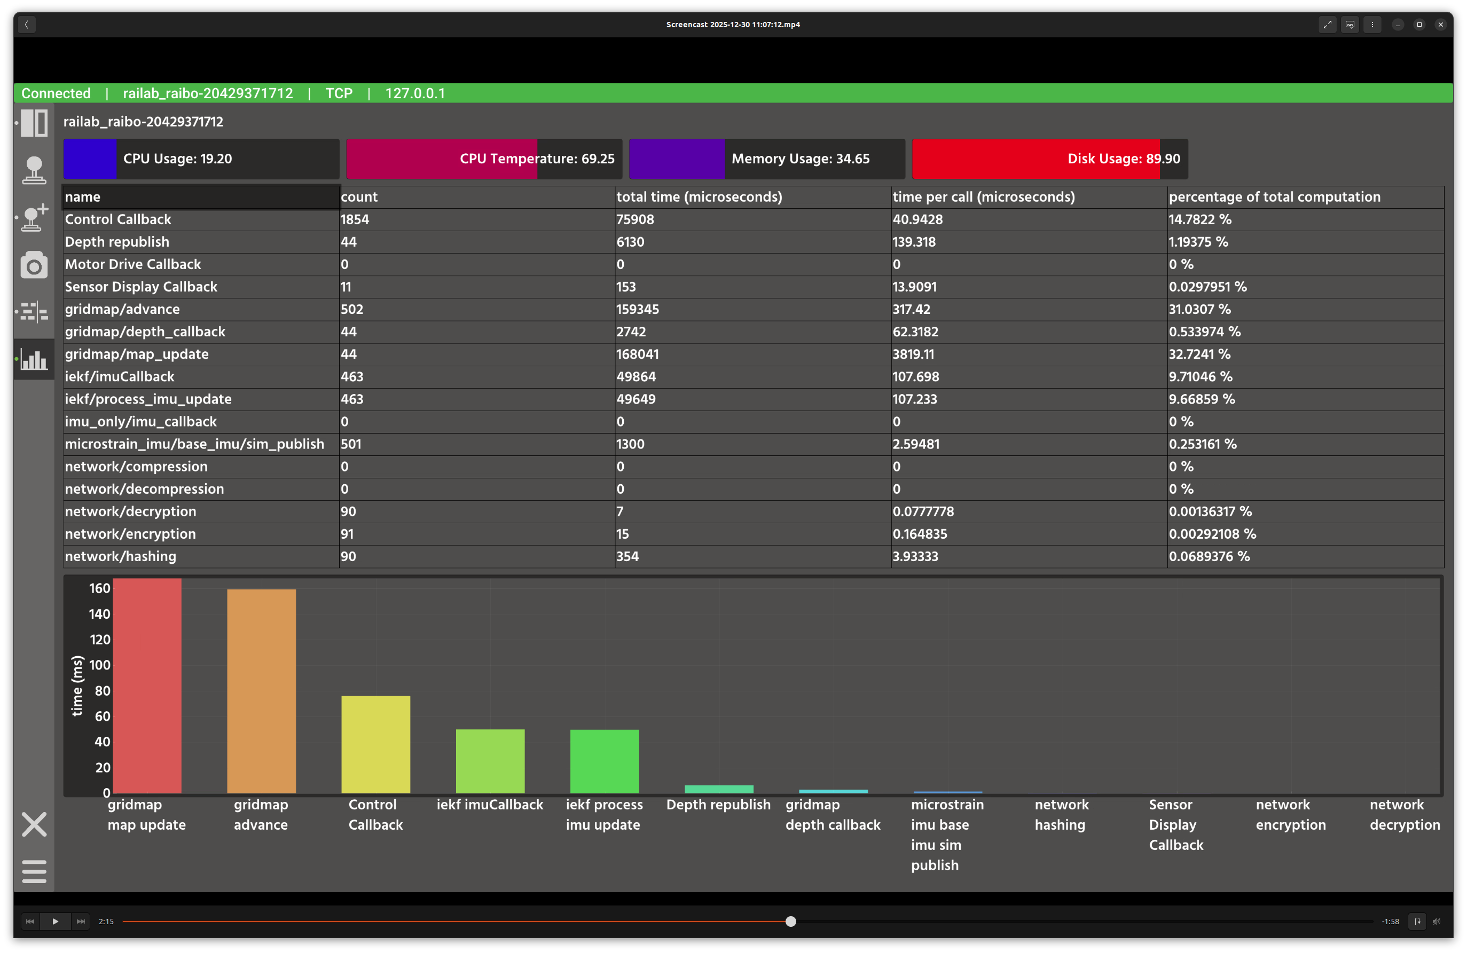Open the camera view sidebar icon
The width and height of the screenshot is (1467, 953).
click(34, 265)
